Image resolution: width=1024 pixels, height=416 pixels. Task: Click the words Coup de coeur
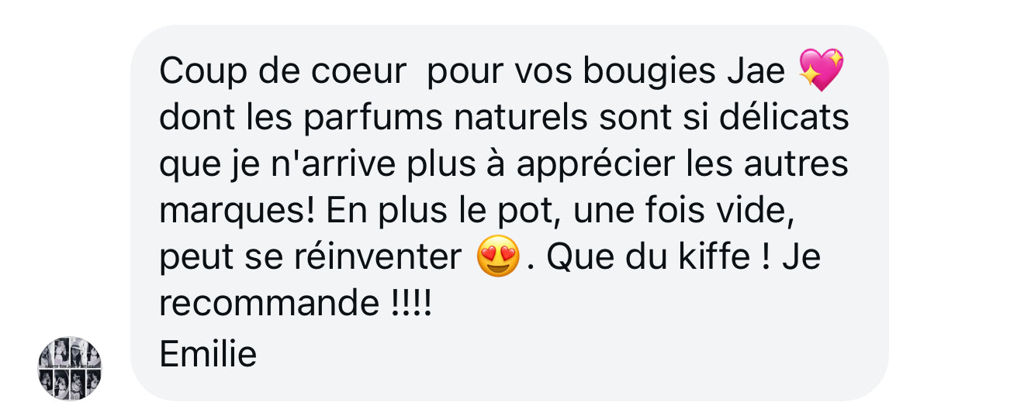pyautogui.click(x=282, y=71)
